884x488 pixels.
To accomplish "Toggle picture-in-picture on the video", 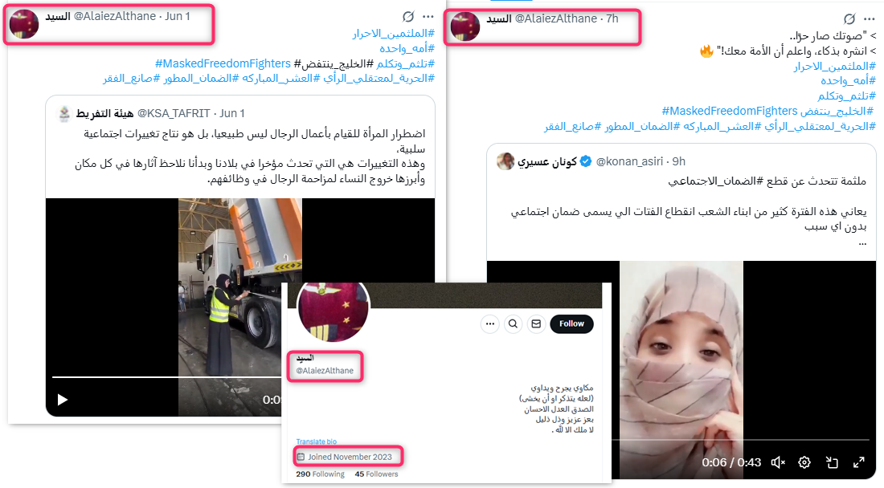I will pos(832,462).
